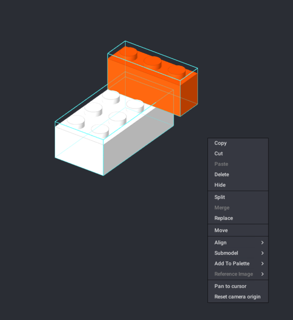Expand the chevron beside Add To Palette

tap(262, 264)
